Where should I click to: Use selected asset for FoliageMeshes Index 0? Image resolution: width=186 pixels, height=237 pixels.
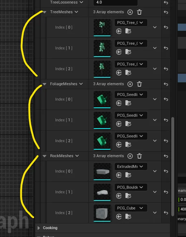click(x=119, y=103)
